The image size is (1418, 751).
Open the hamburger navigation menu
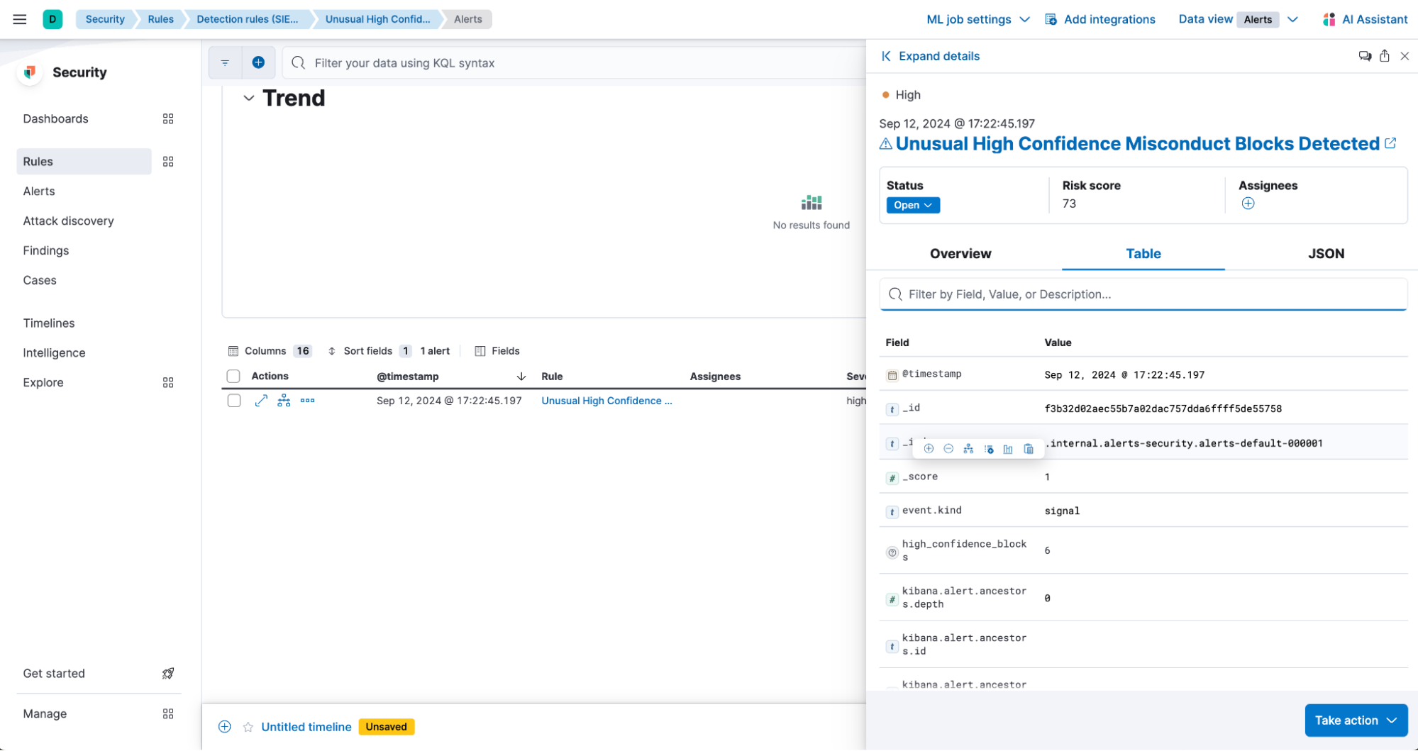coord(20,19)
